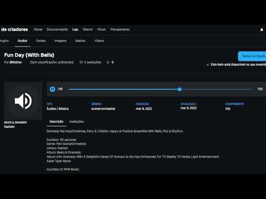Screen dimensions: 266x199
Task: Open the Painel menu item
Action: [x=38, y=29]
